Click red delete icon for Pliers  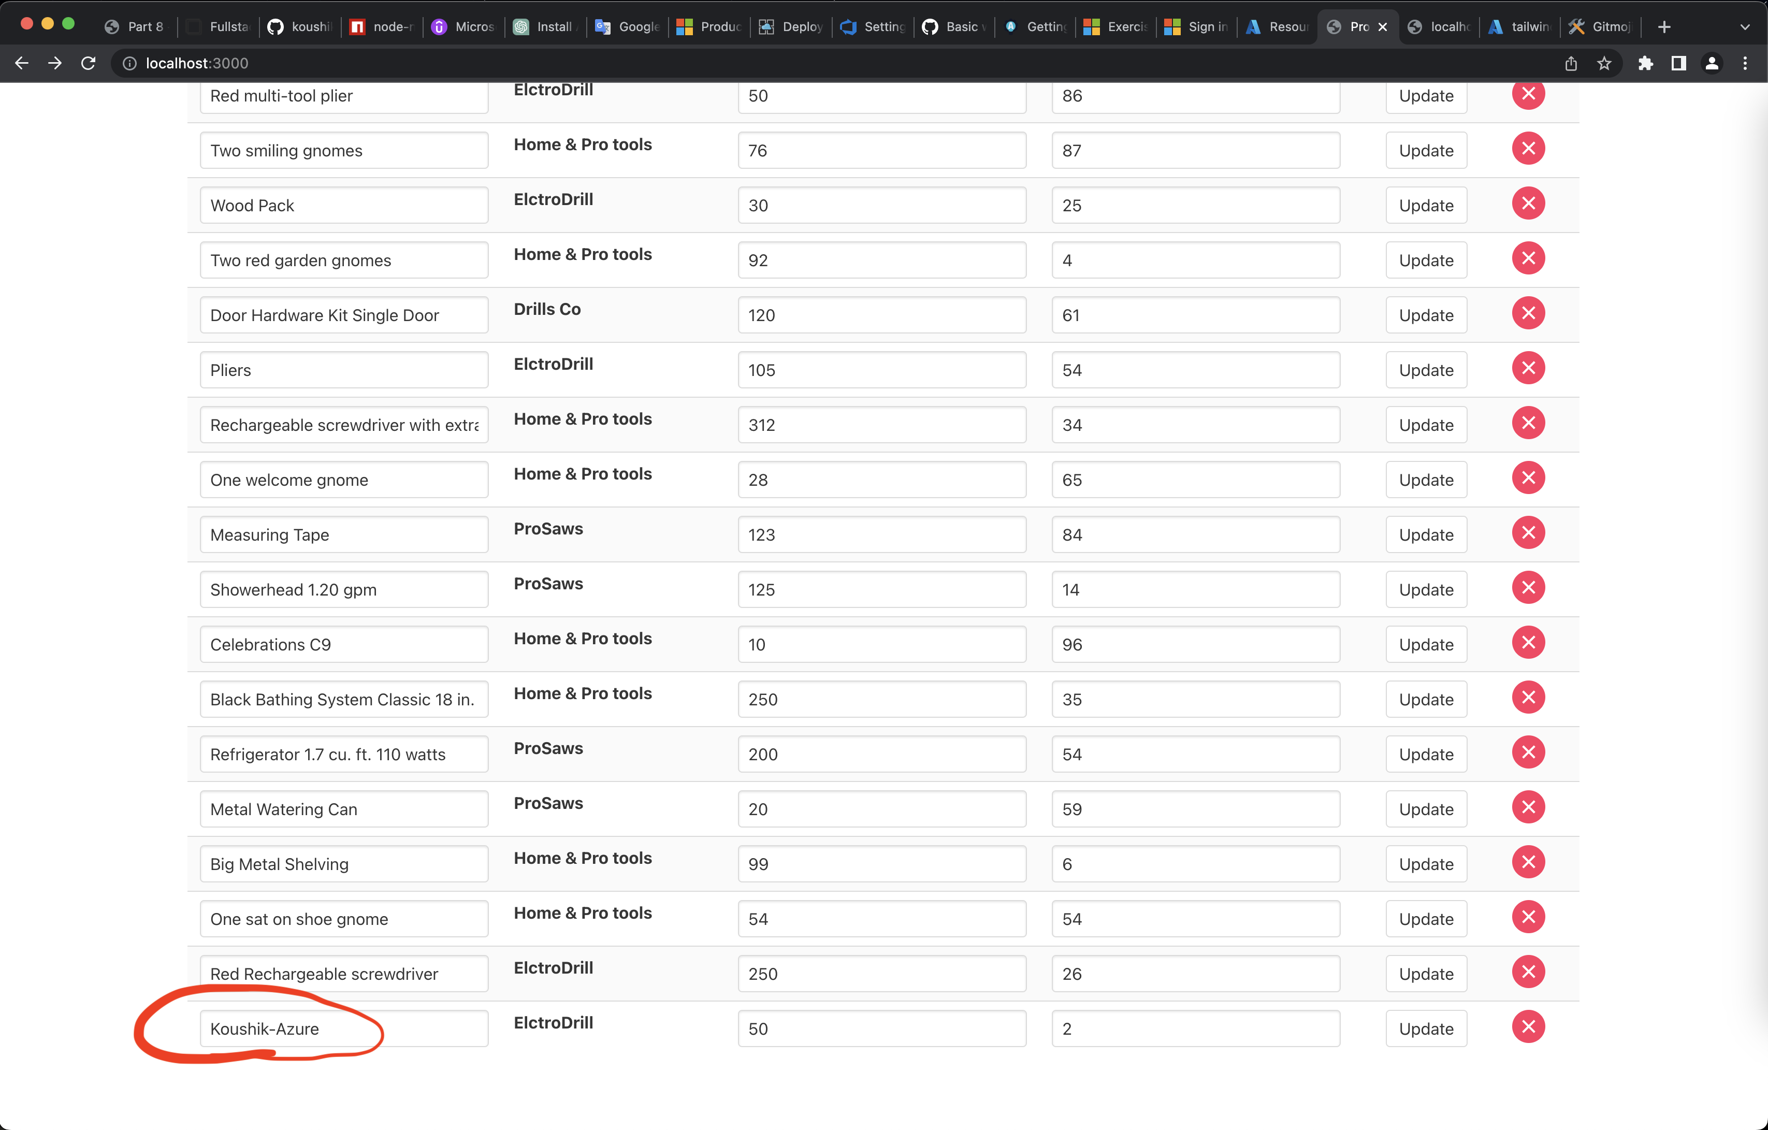point(1528,368)
